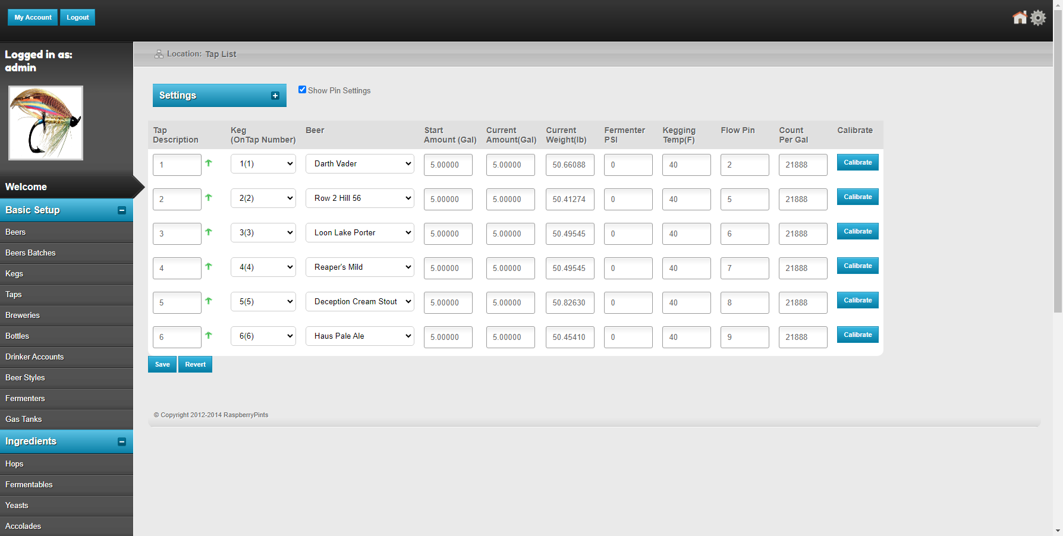This screenshot has height=536, width=1063.
Task: Calibrate the Darth Vader tap
Action: 858,162
